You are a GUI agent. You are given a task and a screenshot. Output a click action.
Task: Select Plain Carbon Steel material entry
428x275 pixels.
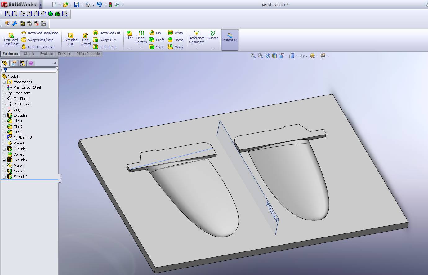click(x=27, y=87)
